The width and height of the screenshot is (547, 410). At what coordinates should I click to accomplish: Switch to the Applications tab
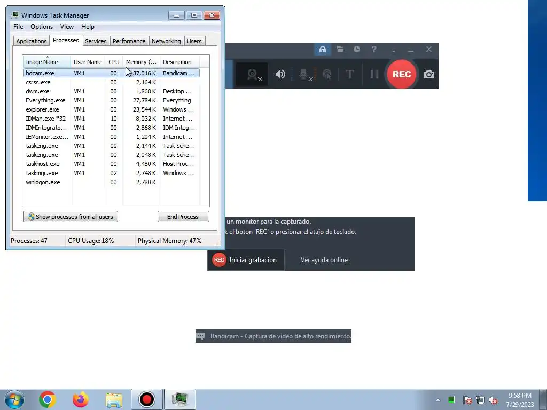pyautogui.click(x=32, y=41)
